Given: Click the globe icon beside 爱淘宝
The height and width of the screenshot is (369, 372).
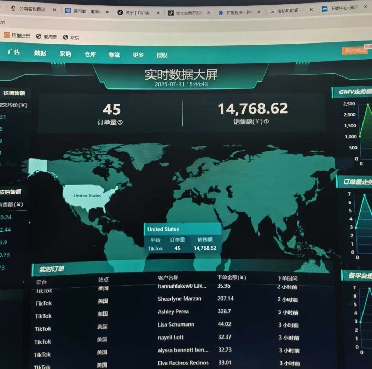Looking at the screenshot, I should click(39, 36).
